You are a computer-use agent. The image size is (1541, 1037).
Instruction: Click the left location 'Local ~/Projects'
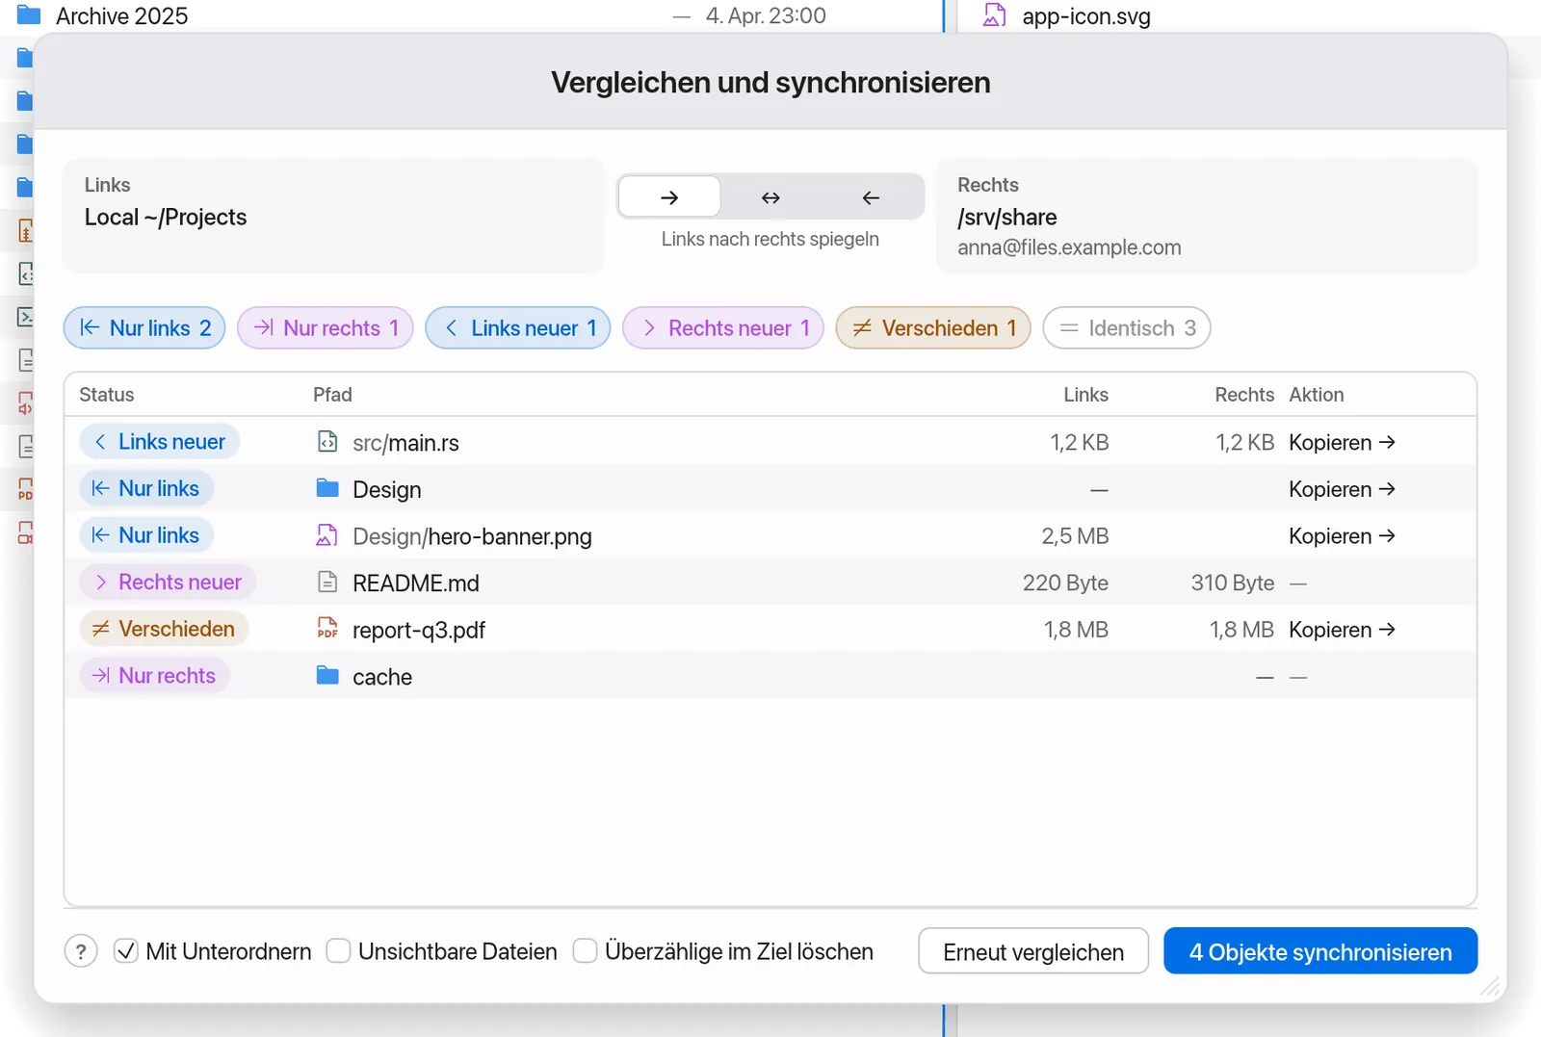(x=166, y=218)
